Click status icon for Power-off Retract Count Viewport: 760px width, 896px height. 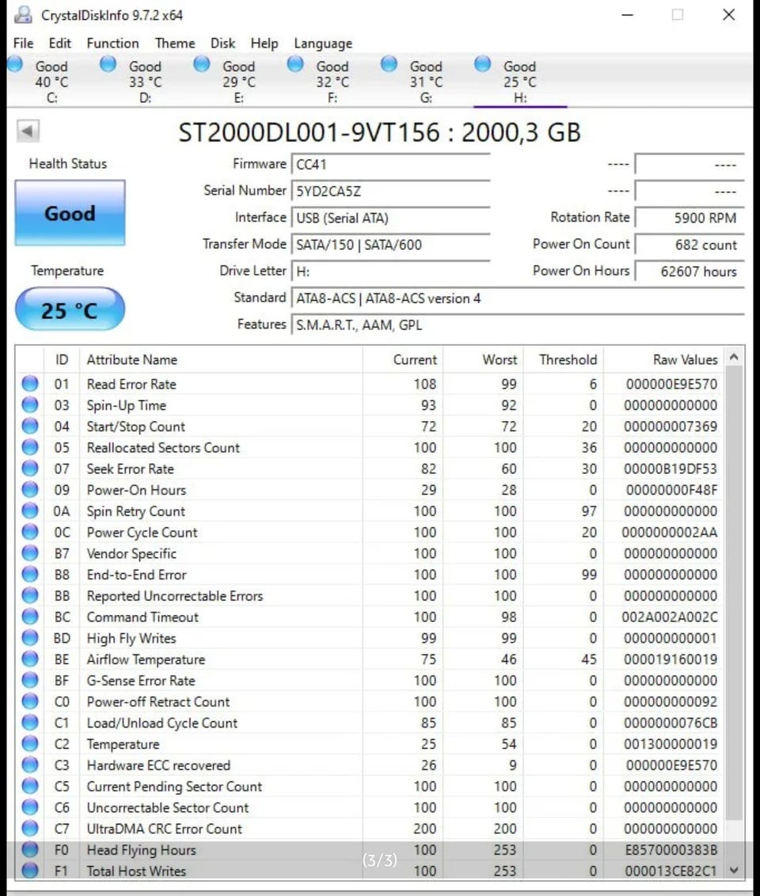tap(30, 700)
